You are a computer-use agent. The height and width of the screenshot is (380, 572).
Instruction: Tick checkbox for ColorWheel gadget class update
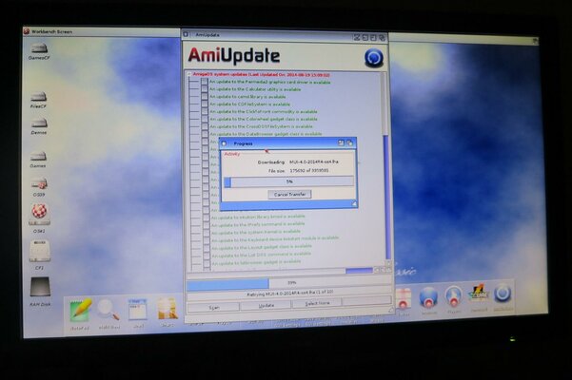click(204, 119)
